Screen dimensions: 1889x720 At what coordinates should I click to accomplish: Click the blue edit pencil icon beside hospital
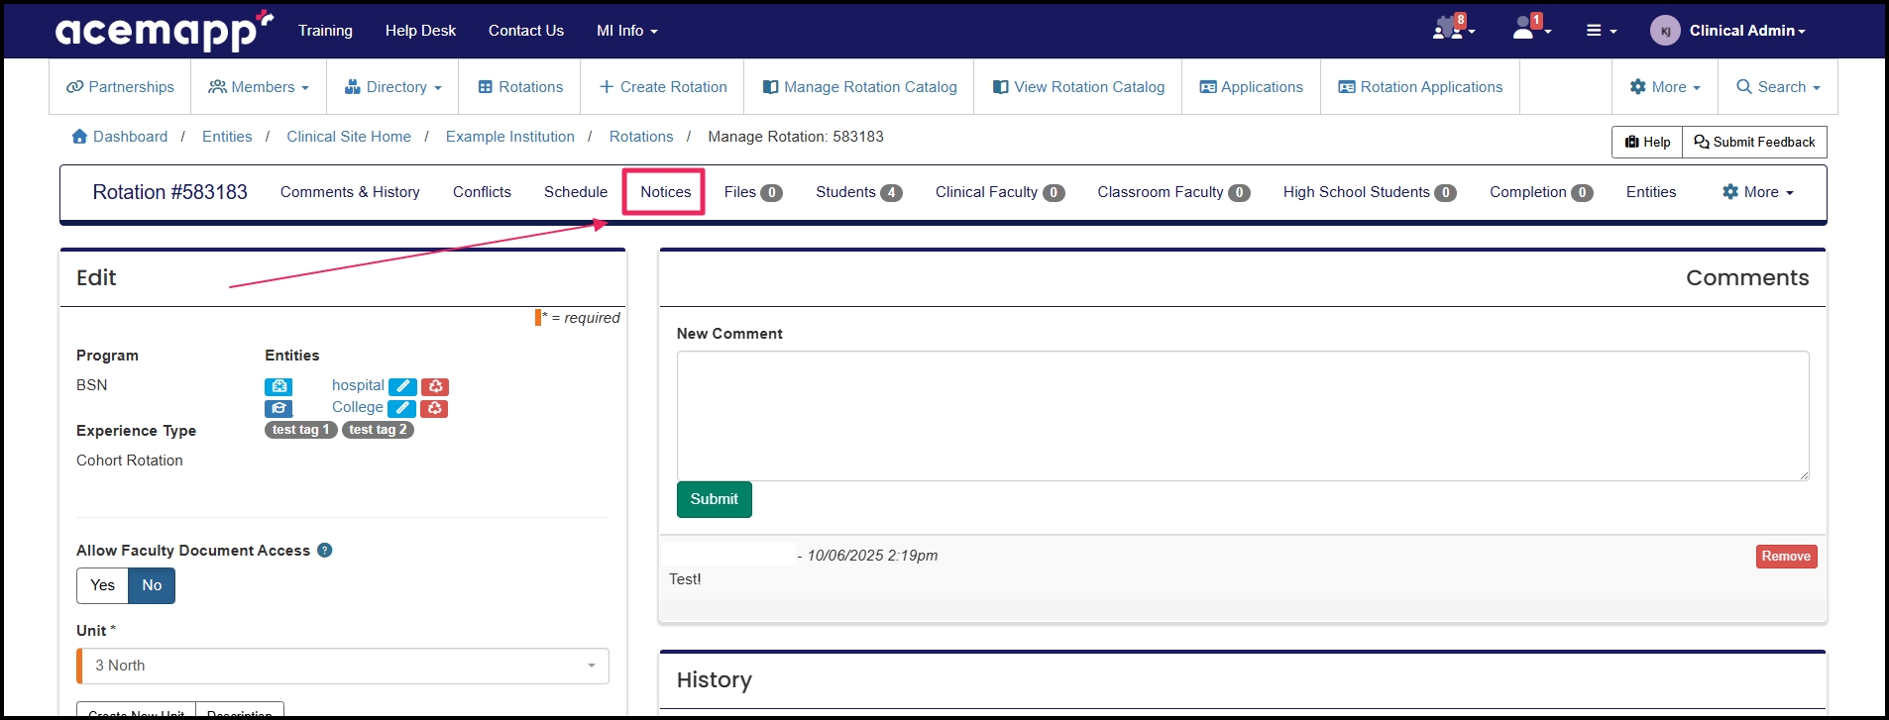pos(402,386)
